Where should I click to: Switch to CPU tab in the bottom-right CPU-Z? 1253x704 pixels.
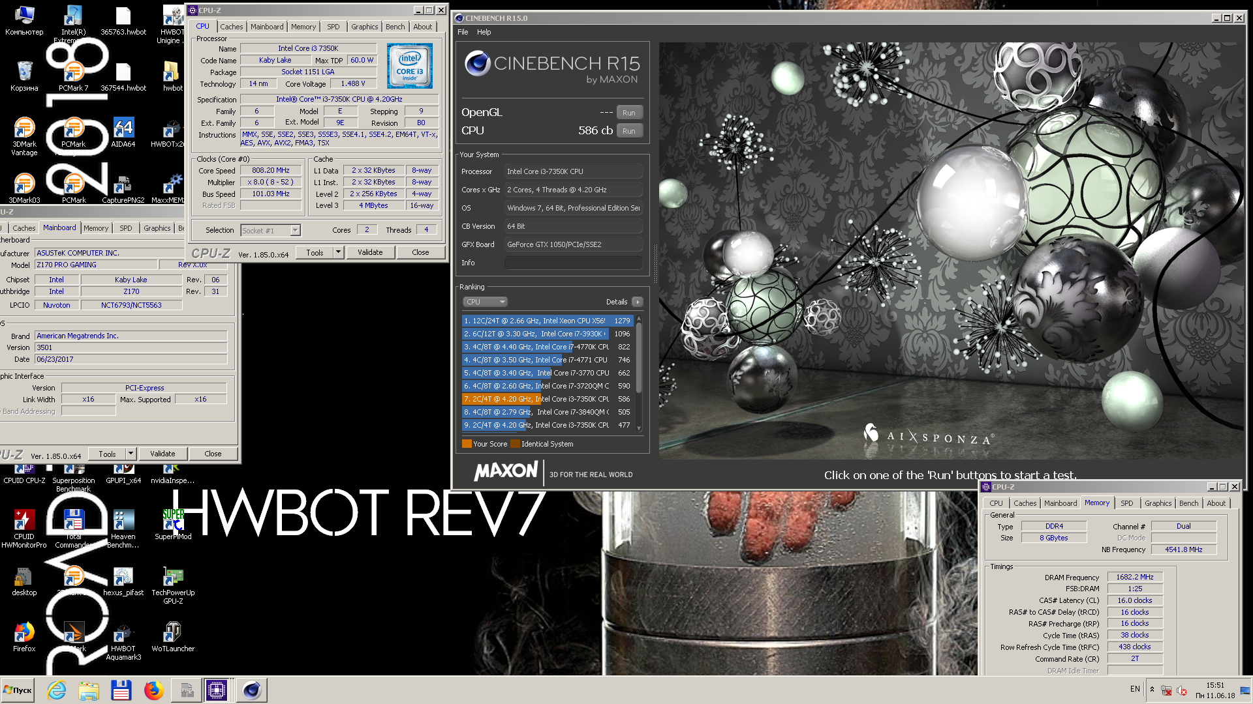pyautogui.click(x=996, y=503)
